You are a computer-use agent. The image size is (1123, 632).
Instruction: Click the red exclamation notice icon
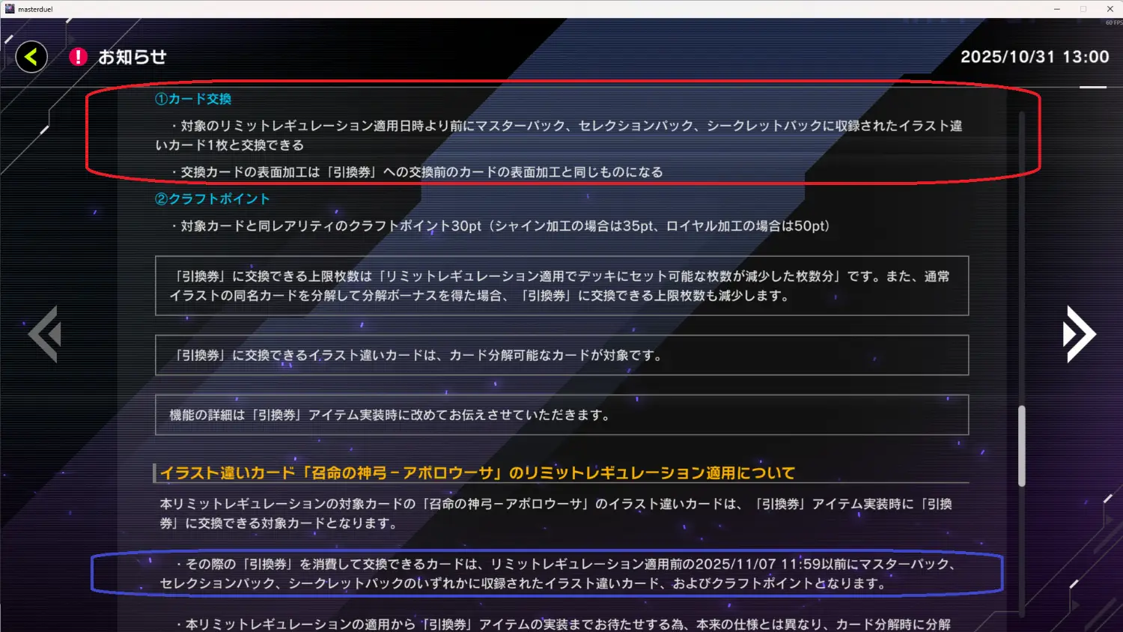tap(78, 57)
